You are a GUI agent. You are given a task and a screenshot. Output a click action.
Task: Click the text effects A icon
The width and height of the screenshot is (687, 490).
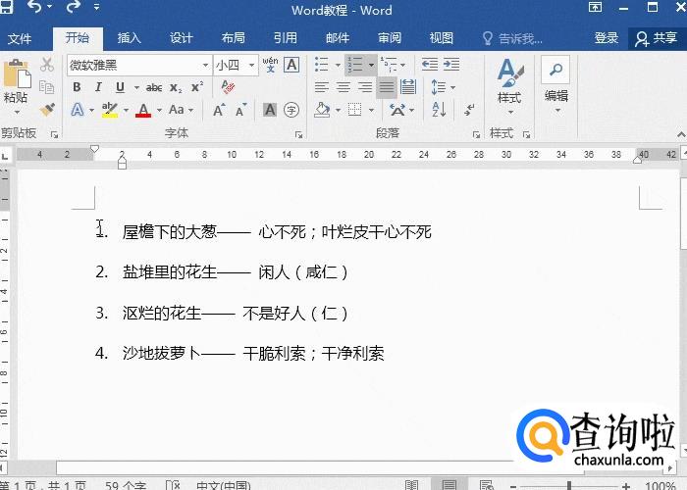tap(78, 110)
